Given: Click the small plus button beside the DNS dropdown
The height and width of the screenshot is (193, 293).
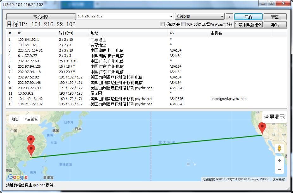Looking at the screenshot, I should pyautogui.click(x=229, y=17).
